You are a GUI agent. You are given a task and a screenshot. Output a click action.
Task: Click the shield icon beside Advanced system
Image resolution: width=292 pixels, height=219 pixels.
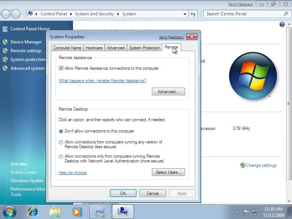click(5, 68)
